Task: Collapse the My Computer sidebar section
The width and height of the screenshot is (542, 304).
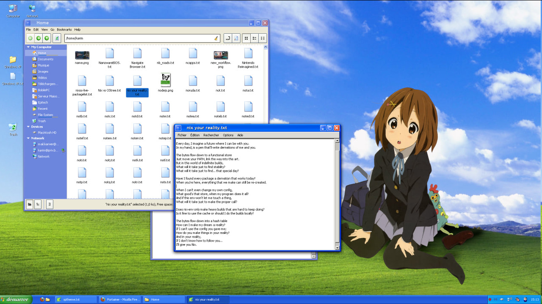Action: point(28,47)
